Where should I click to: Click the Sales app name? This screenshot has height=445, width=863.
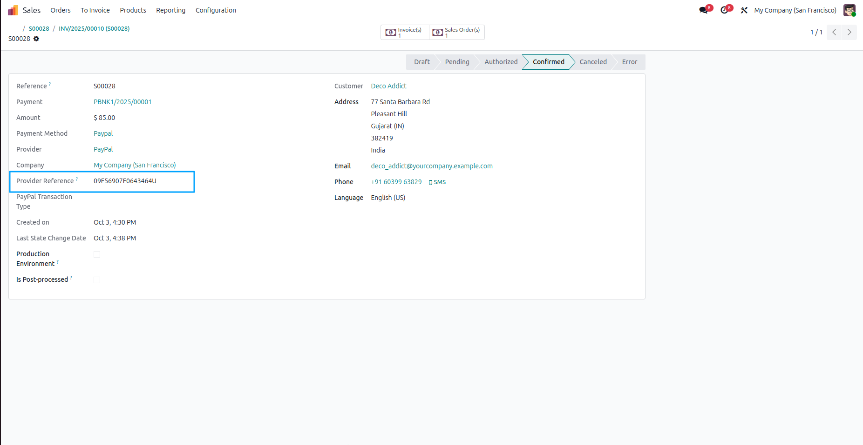[x=32, y=10]
